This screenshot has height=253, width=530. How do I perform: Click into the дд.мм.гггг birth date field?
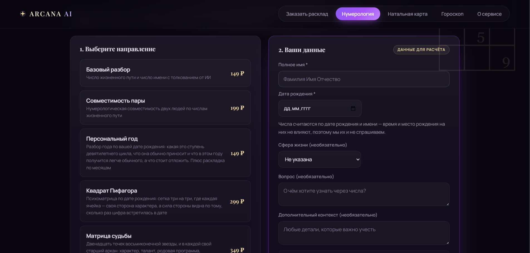point(320,108)
